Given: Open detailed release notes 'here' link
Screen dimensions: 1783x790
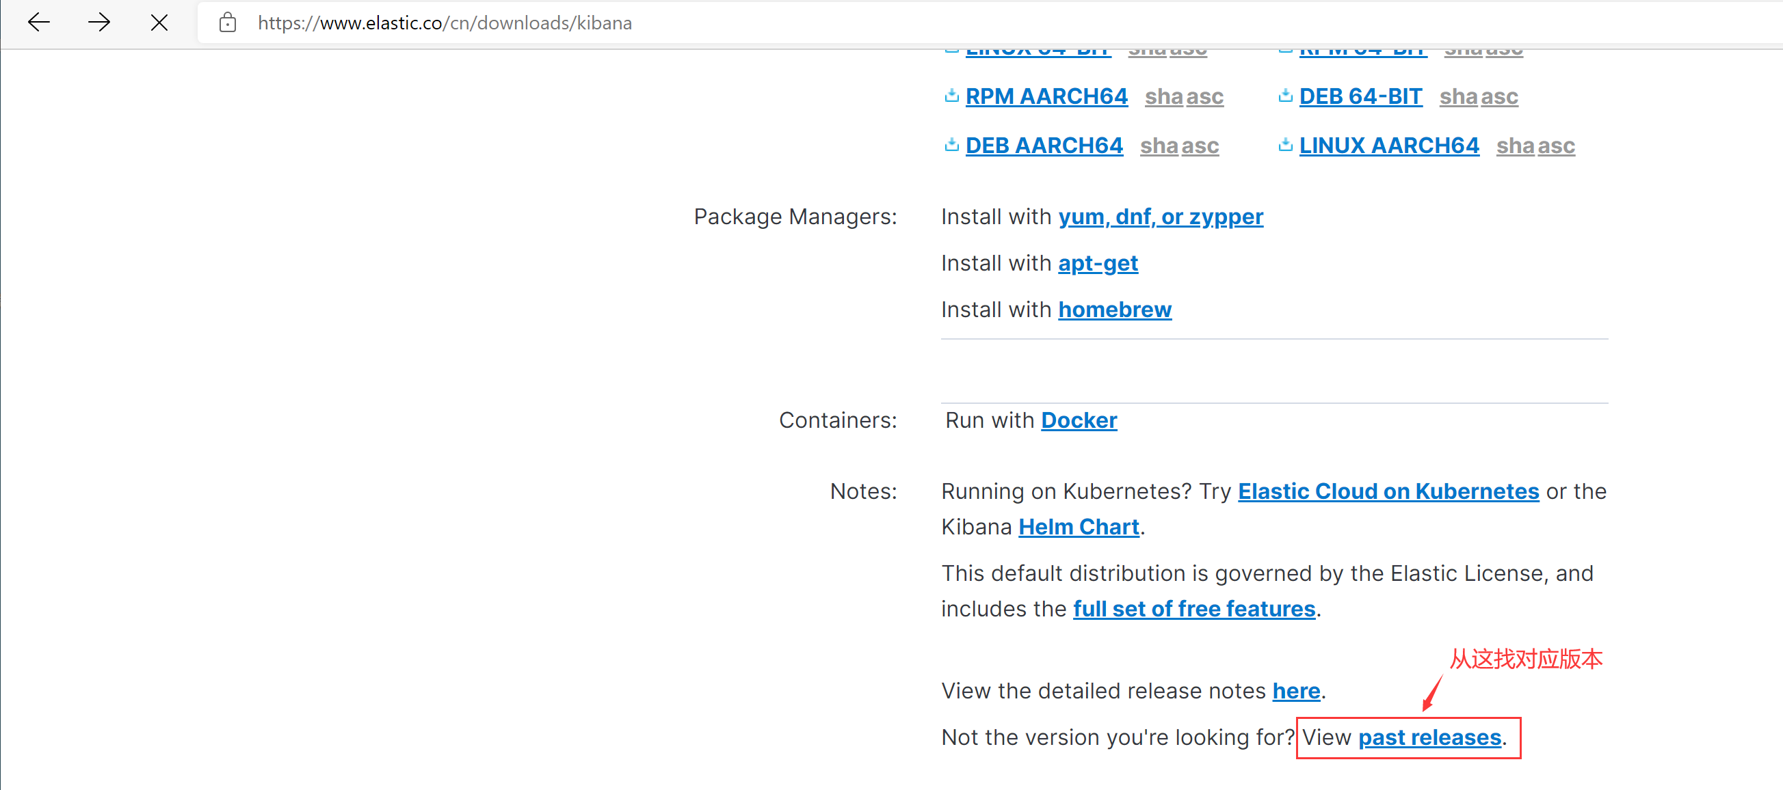Looking at the screenshot, I should 1297,692.
